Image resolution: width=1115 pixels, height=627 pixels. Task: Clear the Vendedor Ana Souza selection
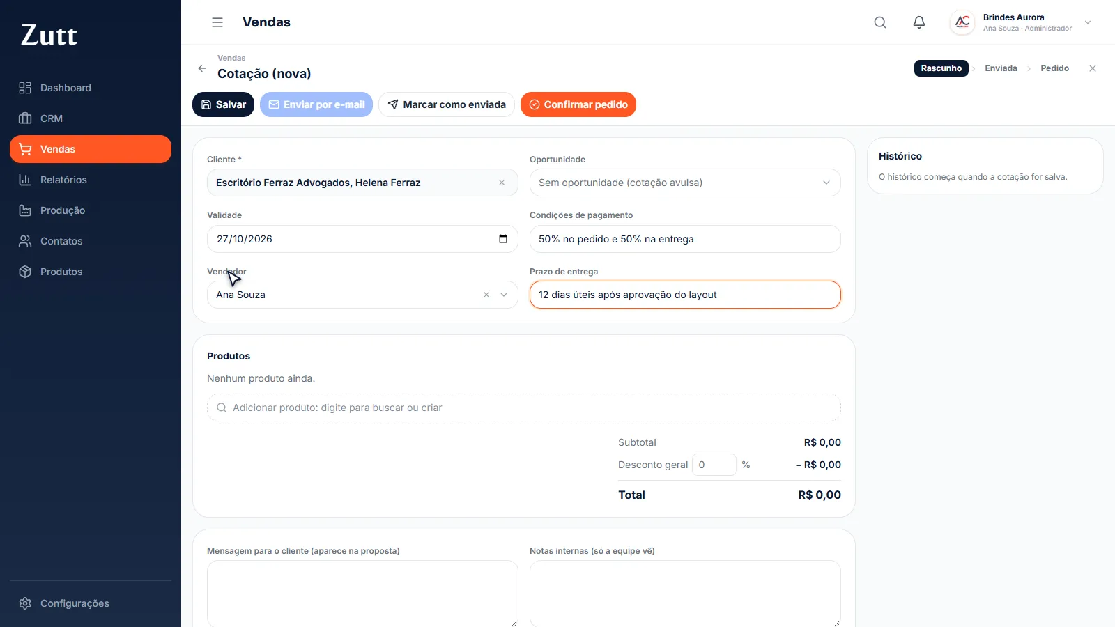tap(486, 295)
